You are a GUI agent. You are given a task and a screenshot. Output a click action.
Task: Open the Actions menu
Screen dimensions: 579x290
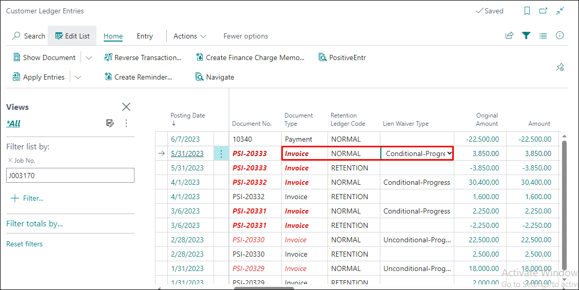coord(189,36)
